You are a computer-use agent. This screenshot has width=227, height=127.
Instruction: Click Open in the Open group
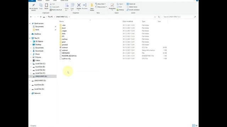coord(121,4)
